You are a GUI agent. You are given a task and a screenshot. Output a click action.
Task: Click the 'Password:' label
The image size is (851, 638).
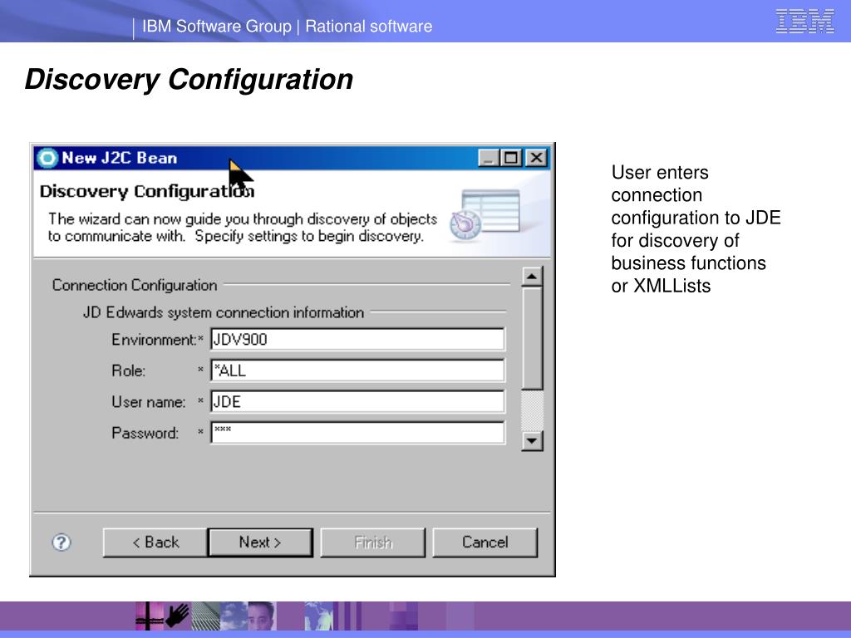tap(145, 433)
